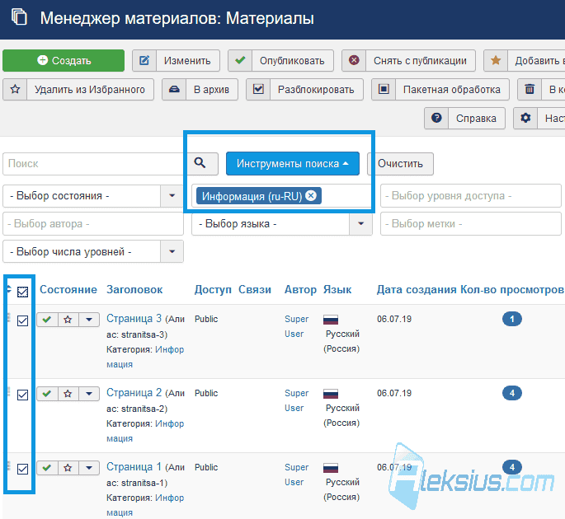The width and height of the screenshot is (565, 519).
Task: Click the Очистить button to clear filters
Action: click(x=400, y=164)
